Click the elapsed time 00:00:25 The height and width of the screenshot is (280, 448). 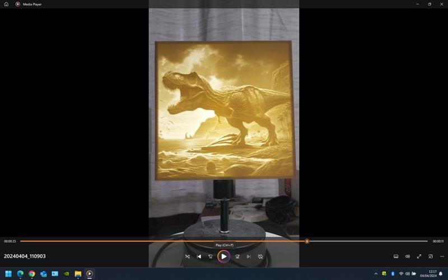click(x=10, y=241)
